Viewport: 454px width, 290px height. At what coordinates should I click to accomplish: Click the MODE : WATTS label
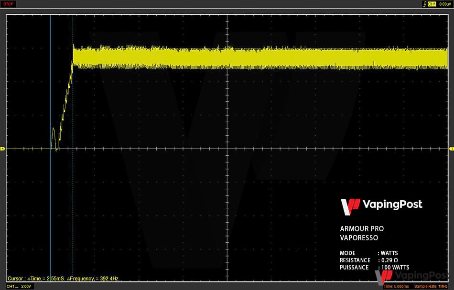pyautogui.click(x=368, y=253)
